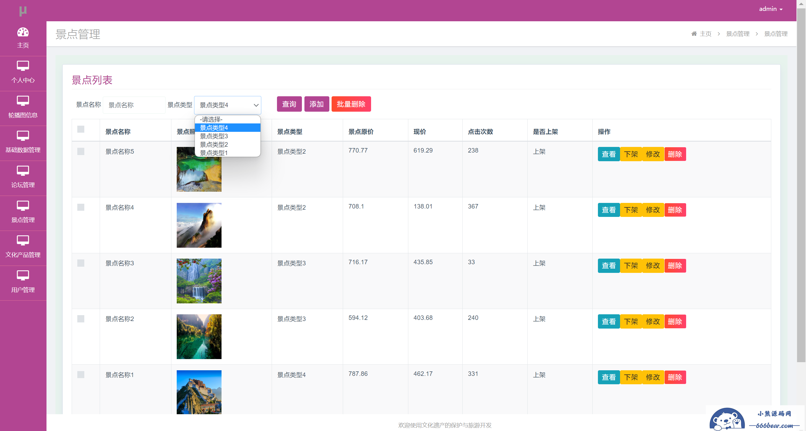Viewport: 806px width, 431px height.
Task: Click 修改 for 景点名称2
Action: [653, 322]
